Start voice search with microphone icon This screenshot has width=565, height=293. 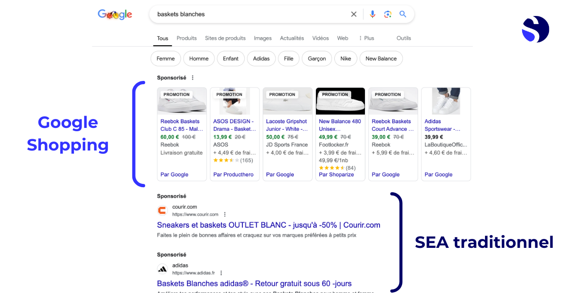[x=372, y=14]
